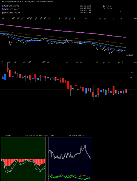Click the Pre C: 82.49 value
The image size is (137, 181).
tap(86, 12)
